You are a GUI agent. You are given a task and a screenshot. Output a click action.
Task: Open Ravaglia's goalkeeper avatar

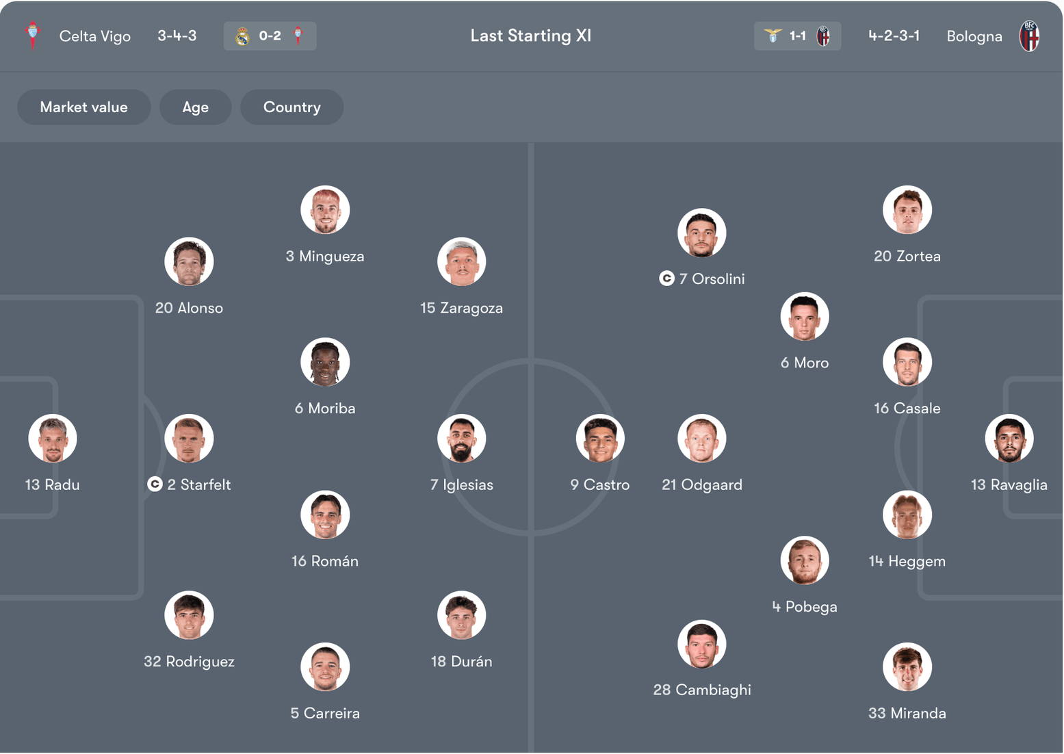coord(1009,439)
